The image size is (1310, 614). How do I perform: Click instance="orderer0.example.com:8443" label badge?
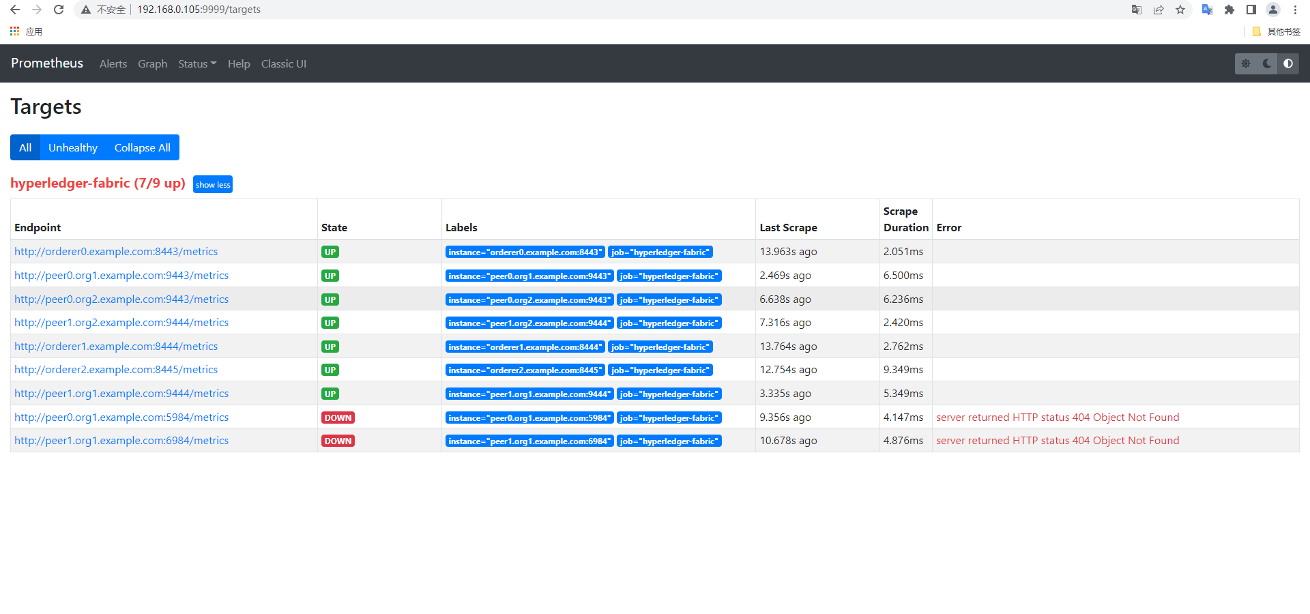[x=525, y=252]
